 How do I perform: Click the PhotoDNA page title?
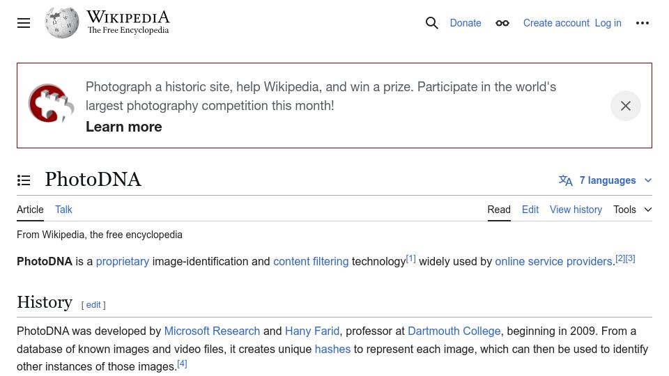tap(93, 180)
